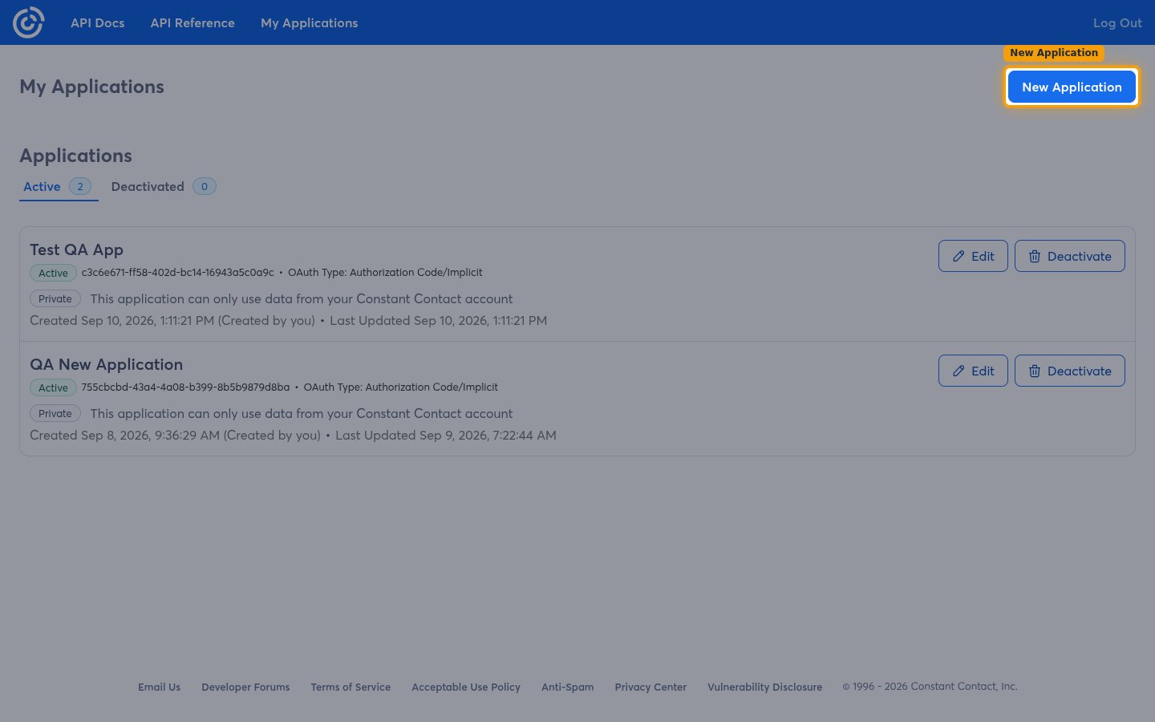The height and width of the screenshot is (722, 1155).
Task: Click the Log Out link
Action: point(1117,22)
